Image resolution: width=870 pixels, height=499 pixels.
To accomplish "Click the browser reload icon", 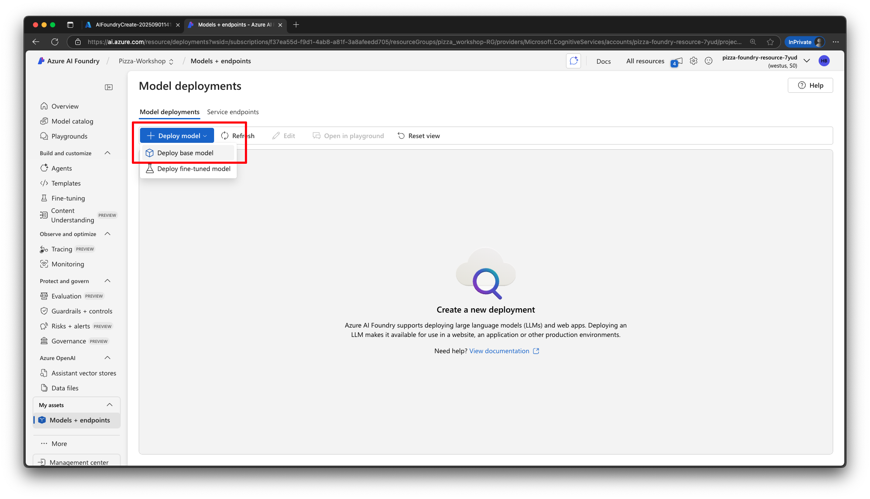I will point(55,42).
